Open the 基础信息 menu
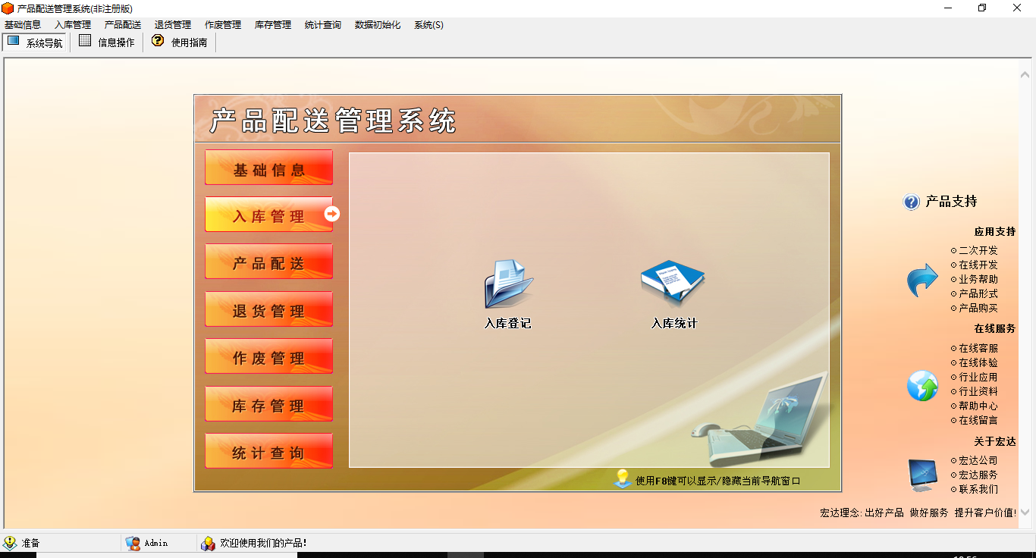Viewport: 1036px width, 558px height. pyautogui.click(x=23, y=25)
